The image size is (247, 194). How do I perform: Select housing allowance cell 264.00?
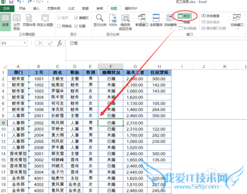159,110
